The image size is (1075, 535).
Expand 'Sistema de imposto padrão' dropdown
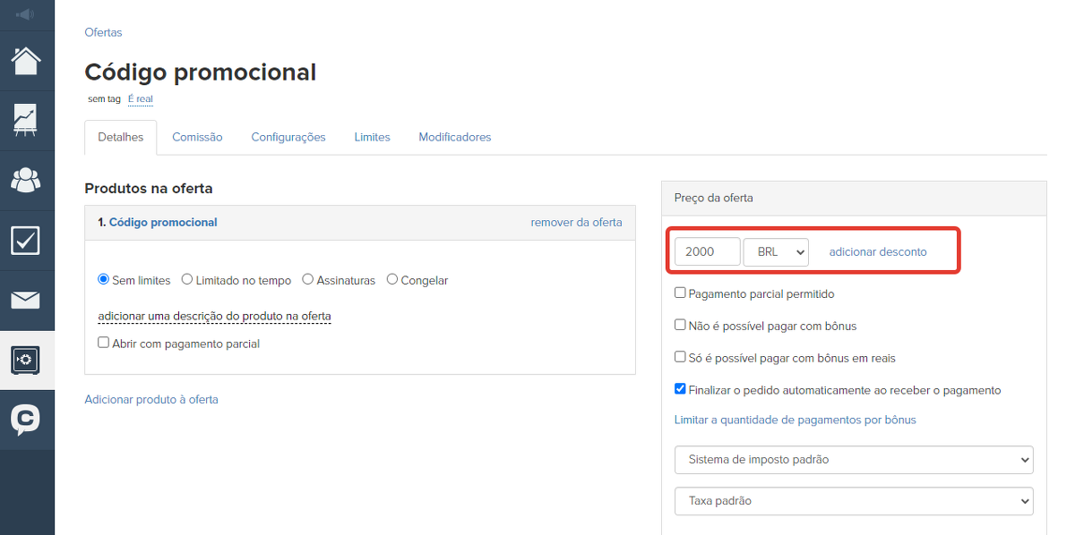coord(853,460)
